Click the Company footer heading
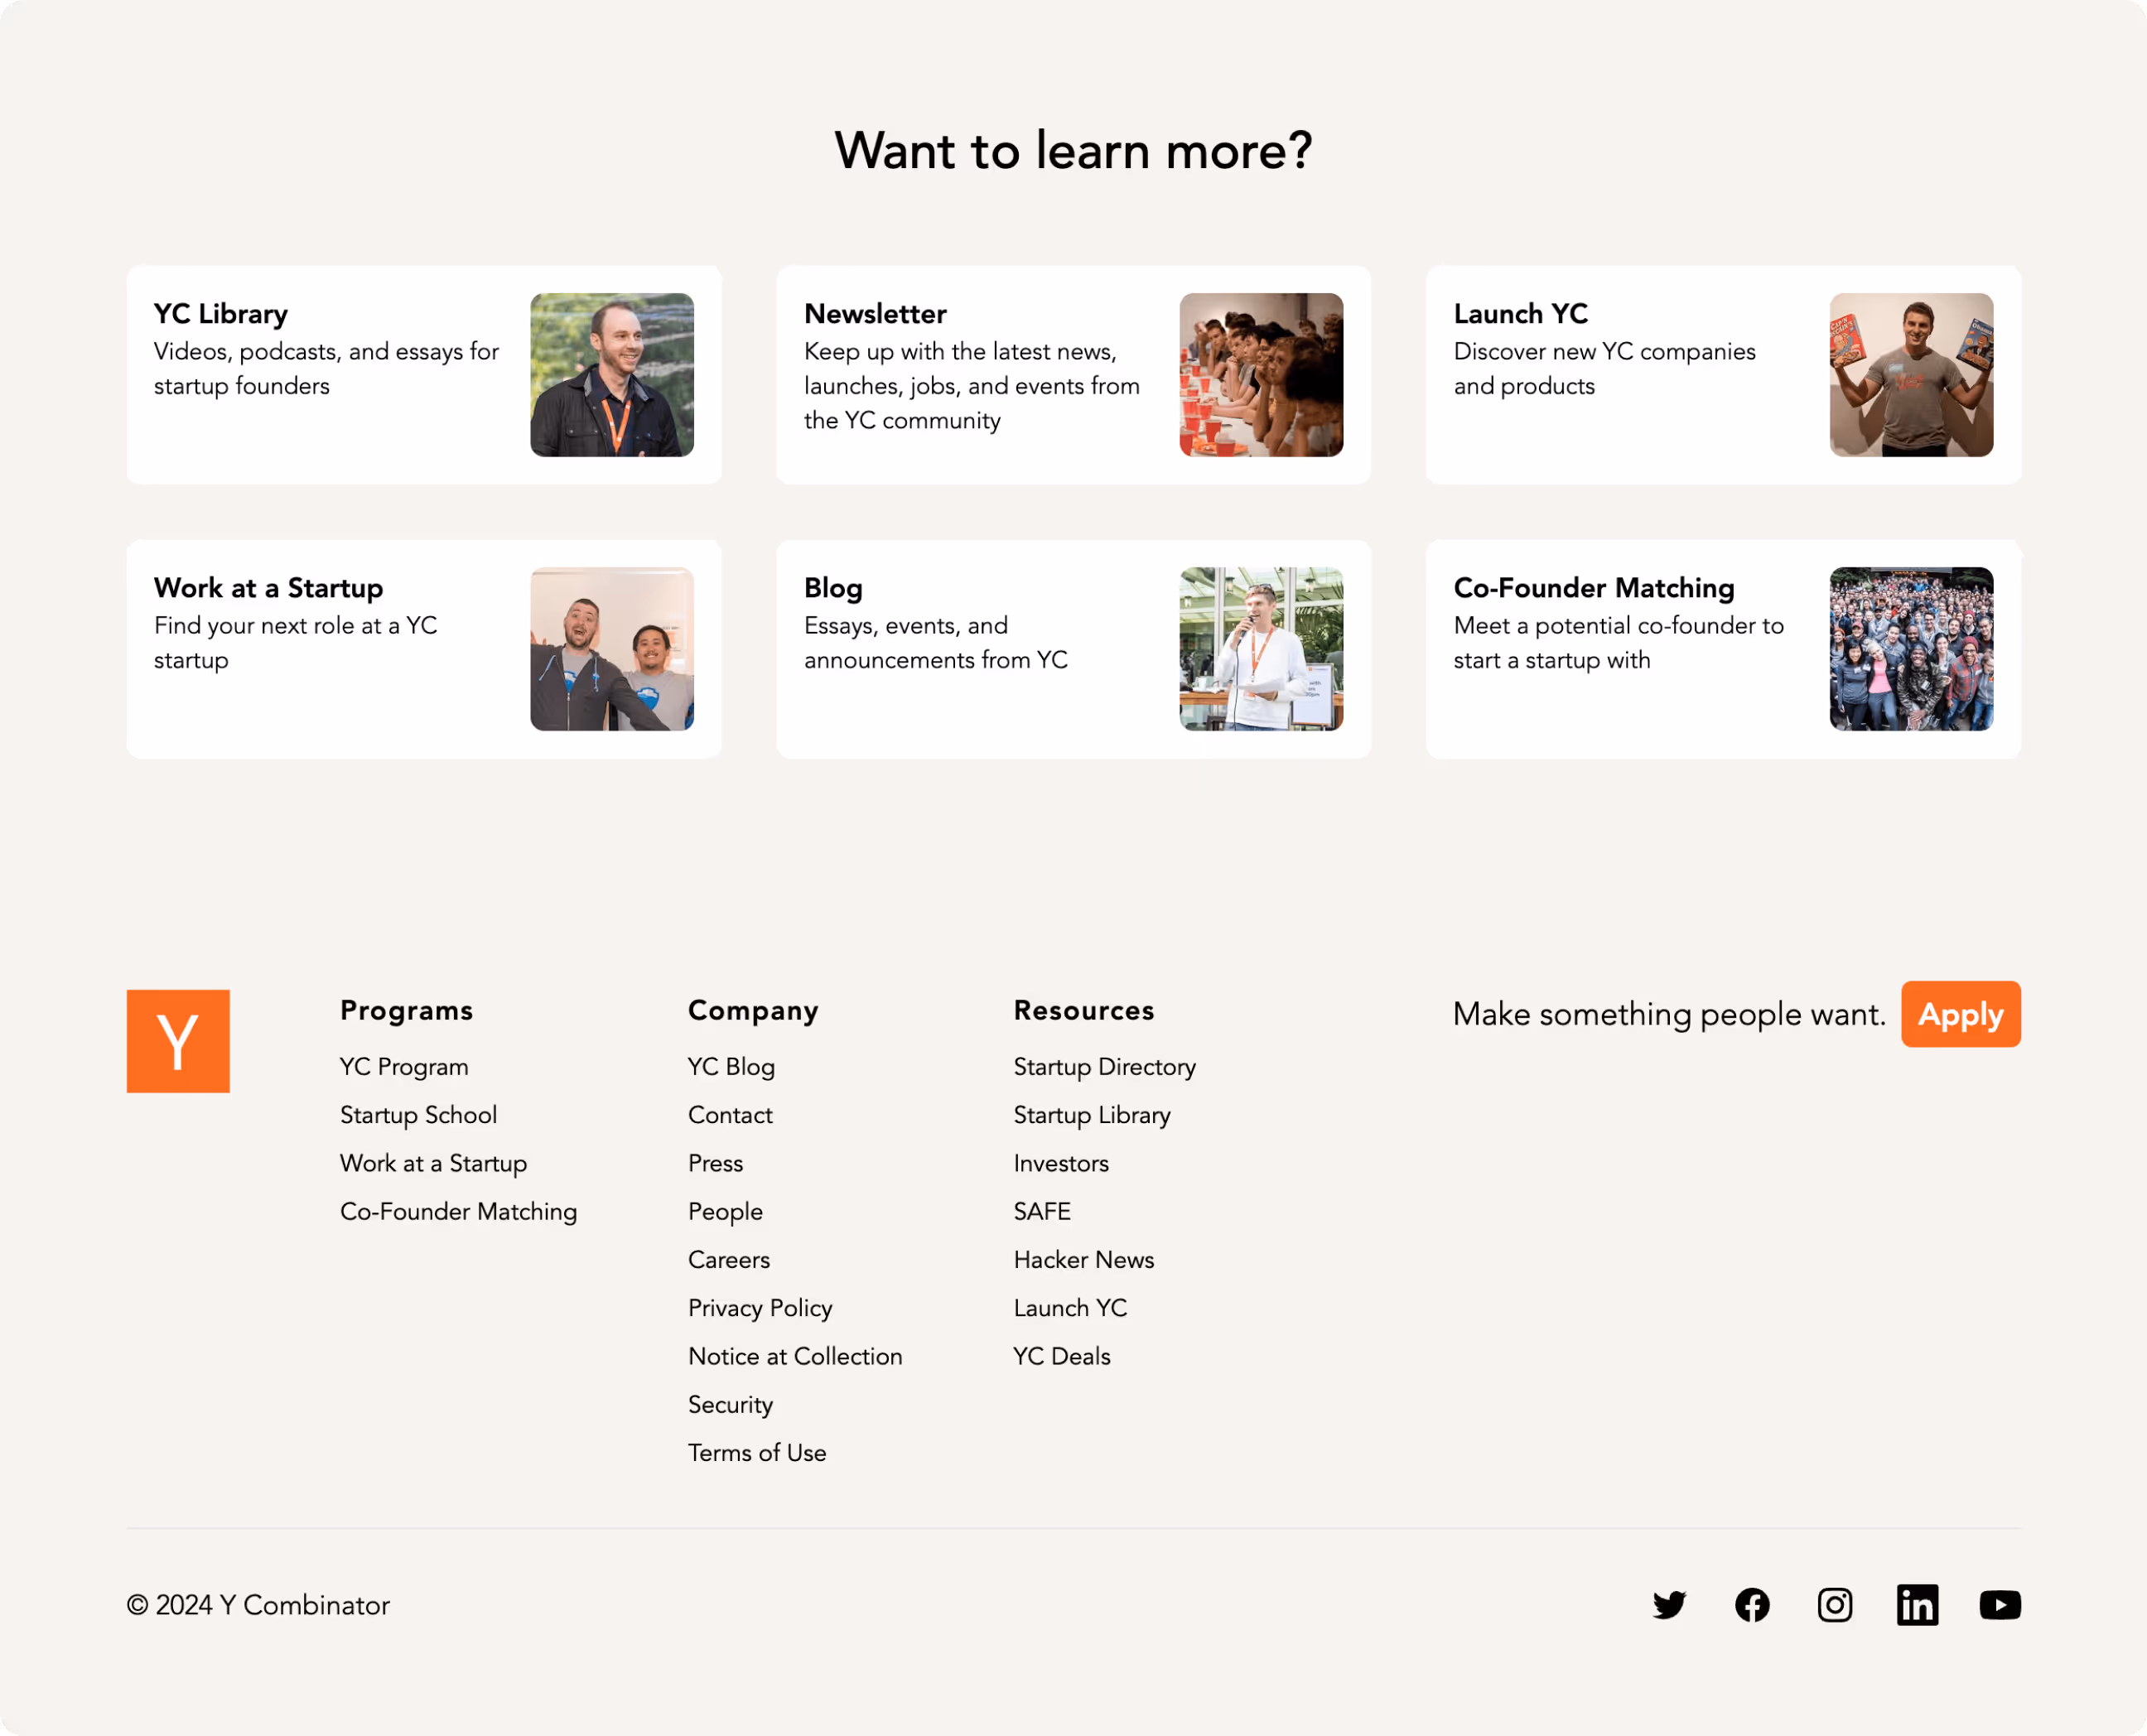The image size is (2147, 1736). click(753, 1011)
